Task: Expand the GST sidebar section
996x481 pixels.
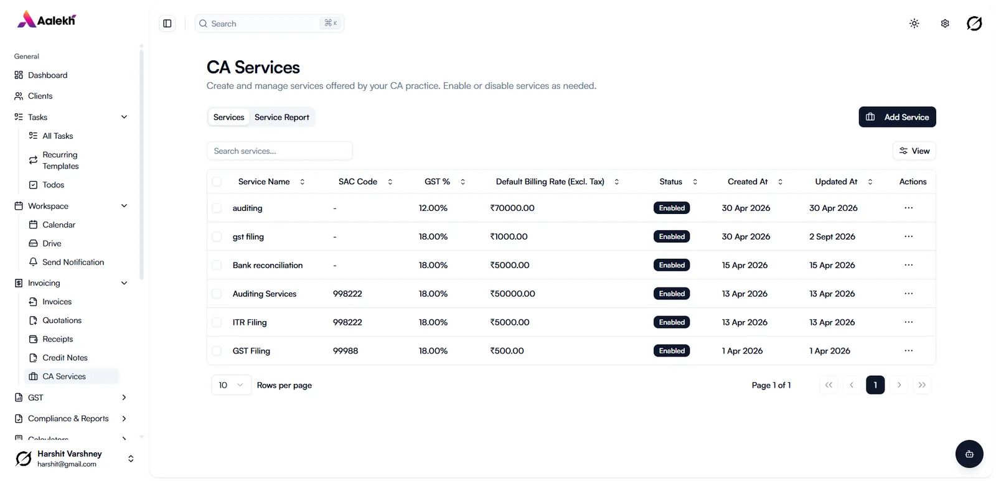Action: (x=124, y=398)
